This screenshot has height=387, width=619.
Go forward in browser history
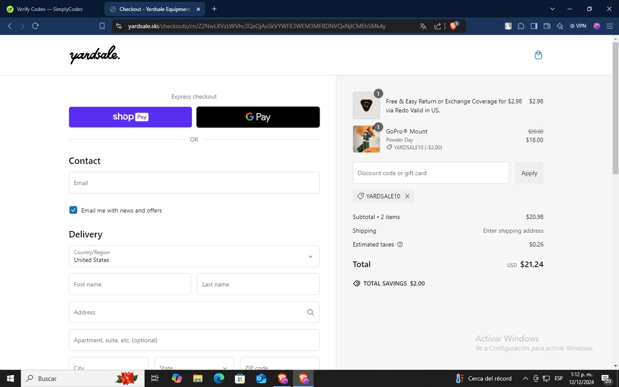(x=22, y=26)
